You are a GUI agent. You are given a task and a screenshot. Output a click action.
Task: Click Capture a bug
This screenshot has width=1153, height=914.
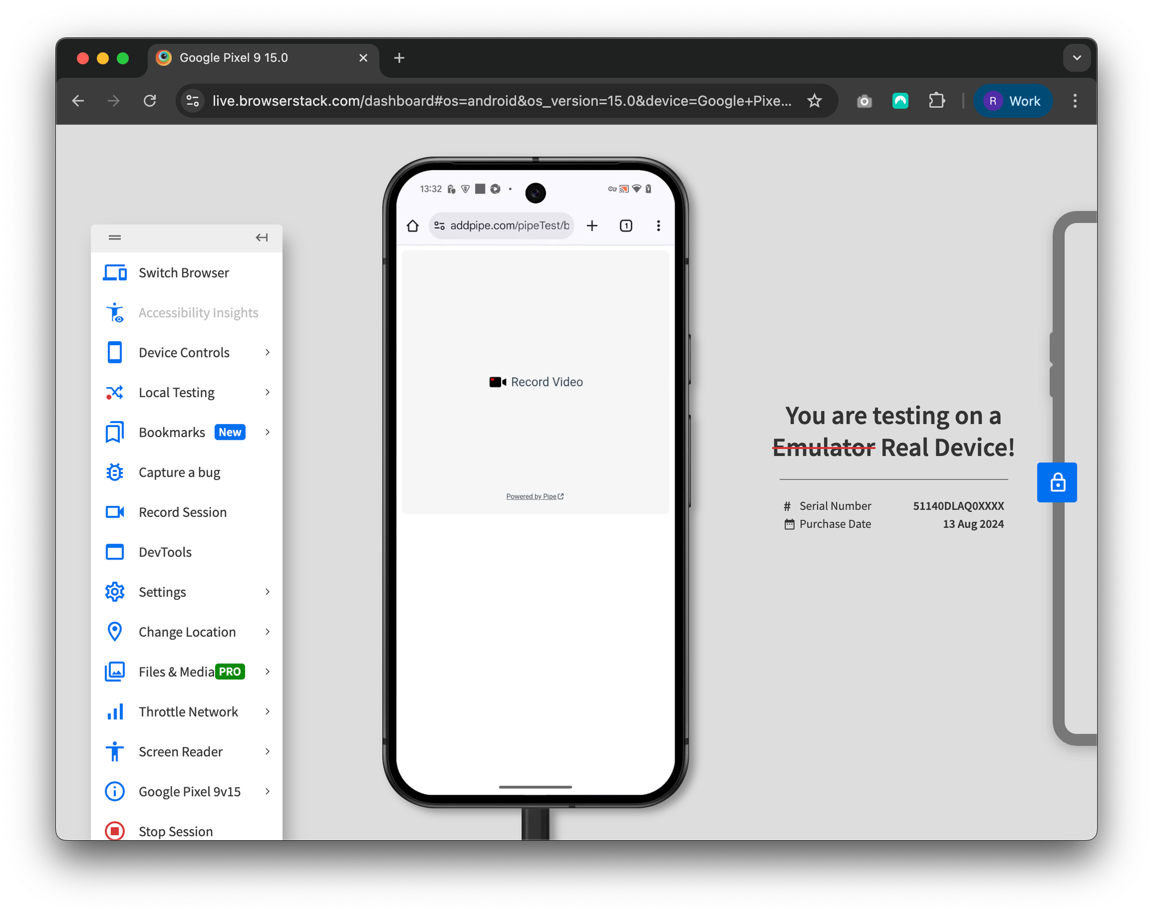[179, 472]
